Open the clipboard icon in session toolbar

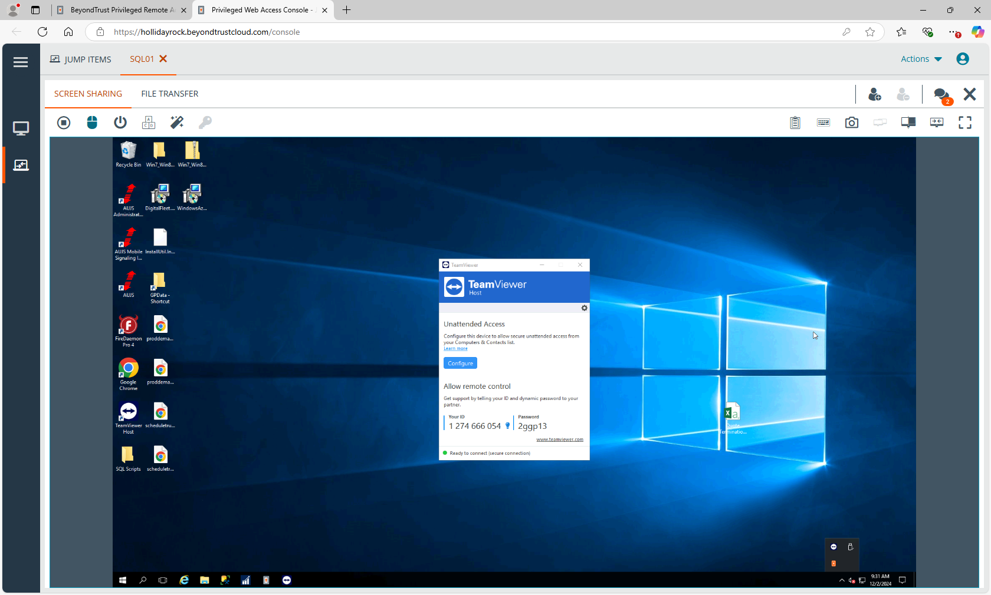coord(795,123)
